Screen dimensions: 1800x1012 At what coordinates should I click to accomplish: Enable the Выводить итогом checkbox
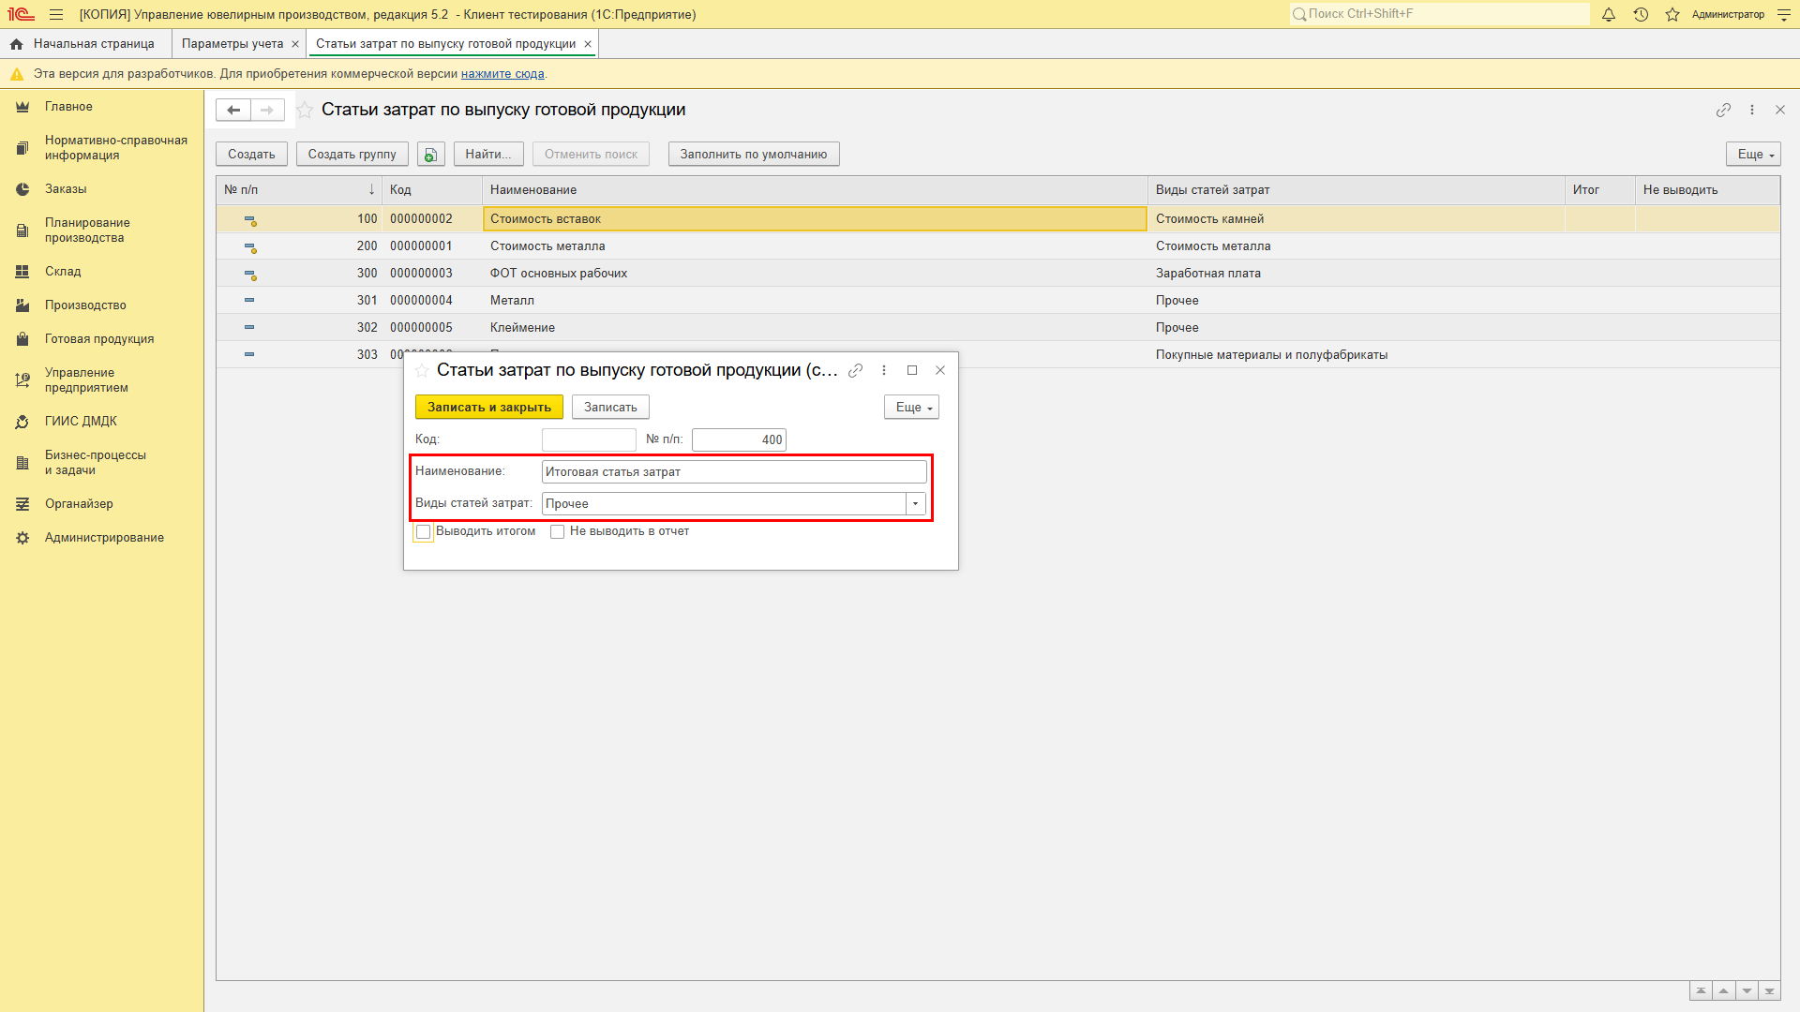(426, 531)
